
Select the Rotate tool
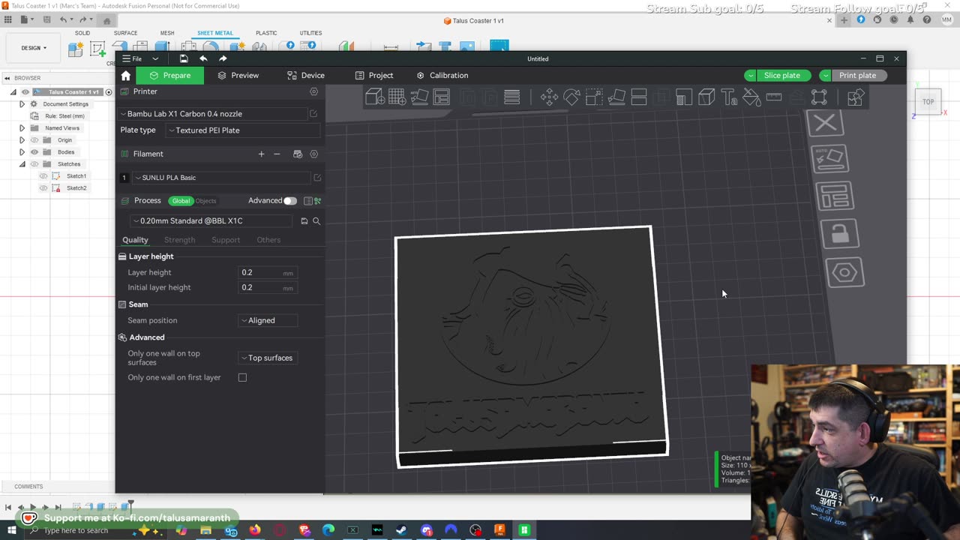pos(571,97)
